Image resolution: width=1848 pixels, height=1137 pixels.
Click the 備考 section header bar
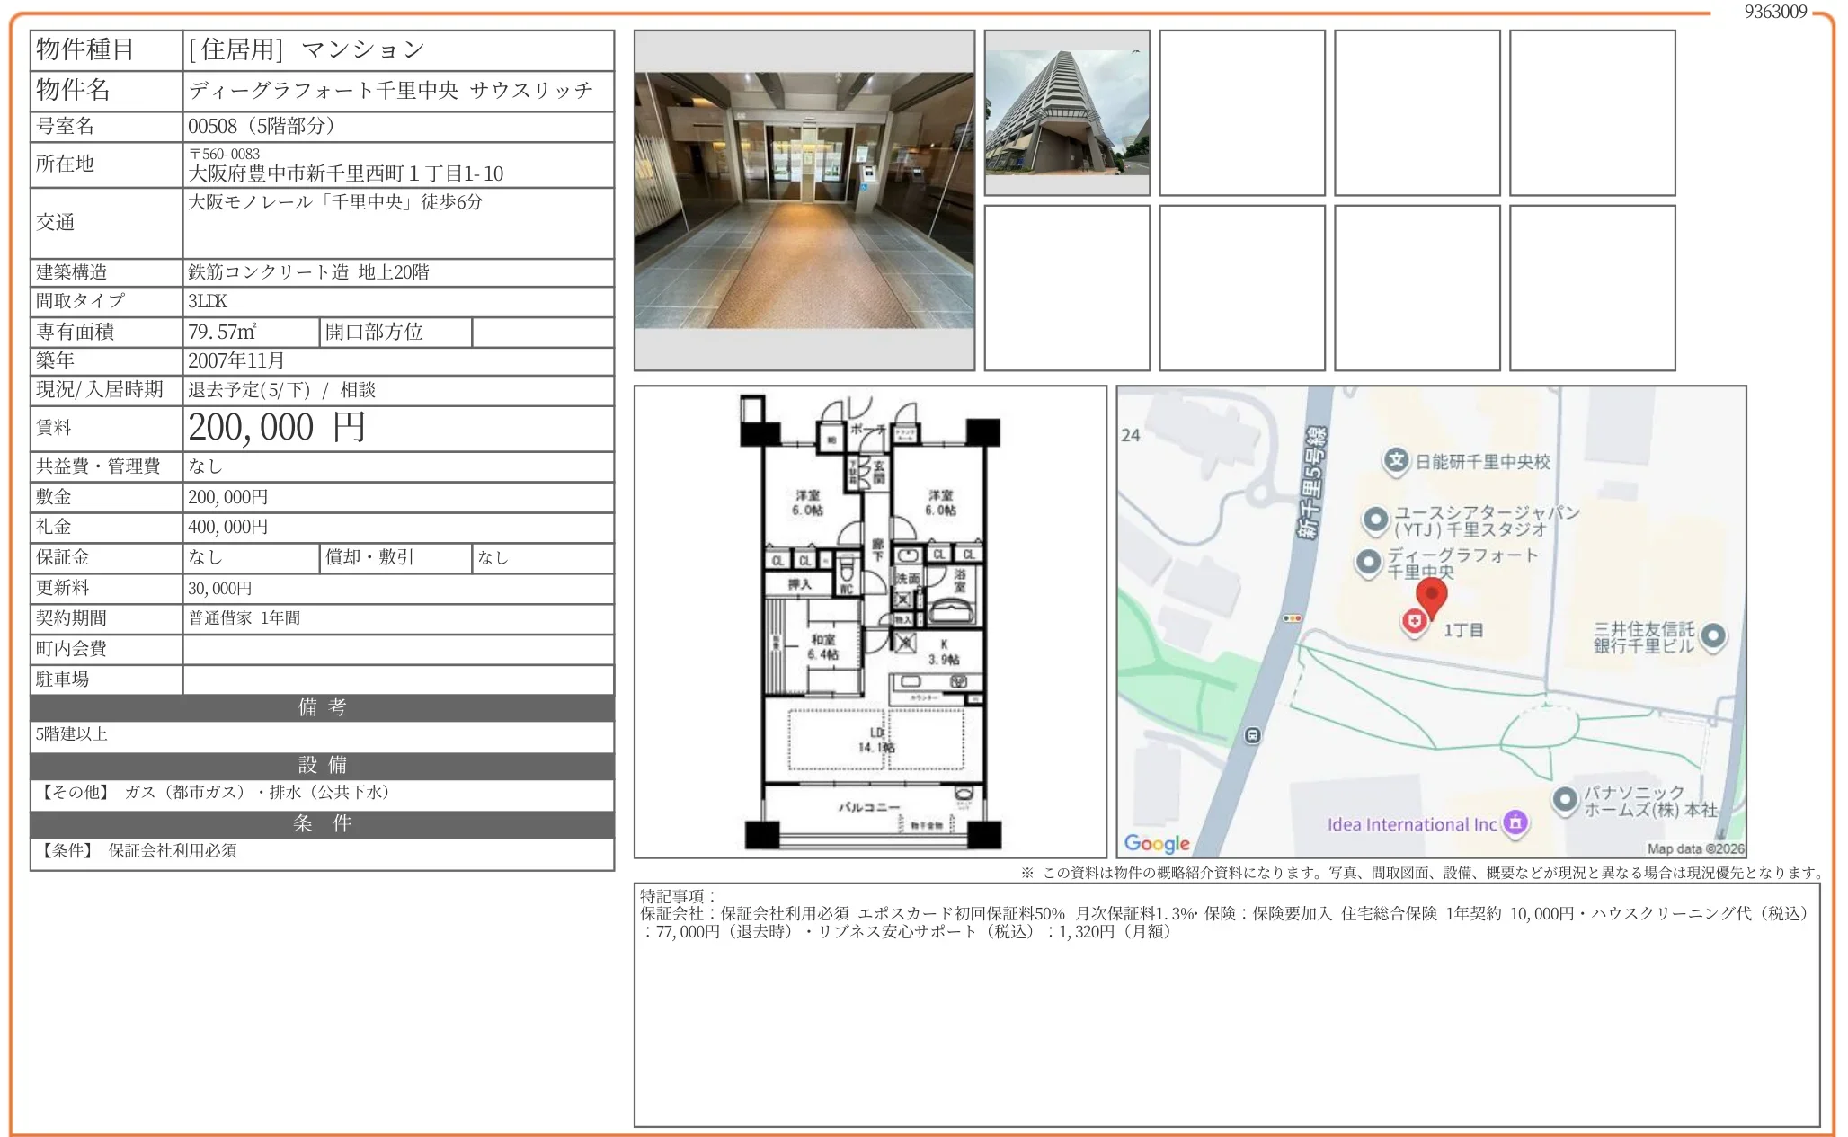[x=322, y=707]
